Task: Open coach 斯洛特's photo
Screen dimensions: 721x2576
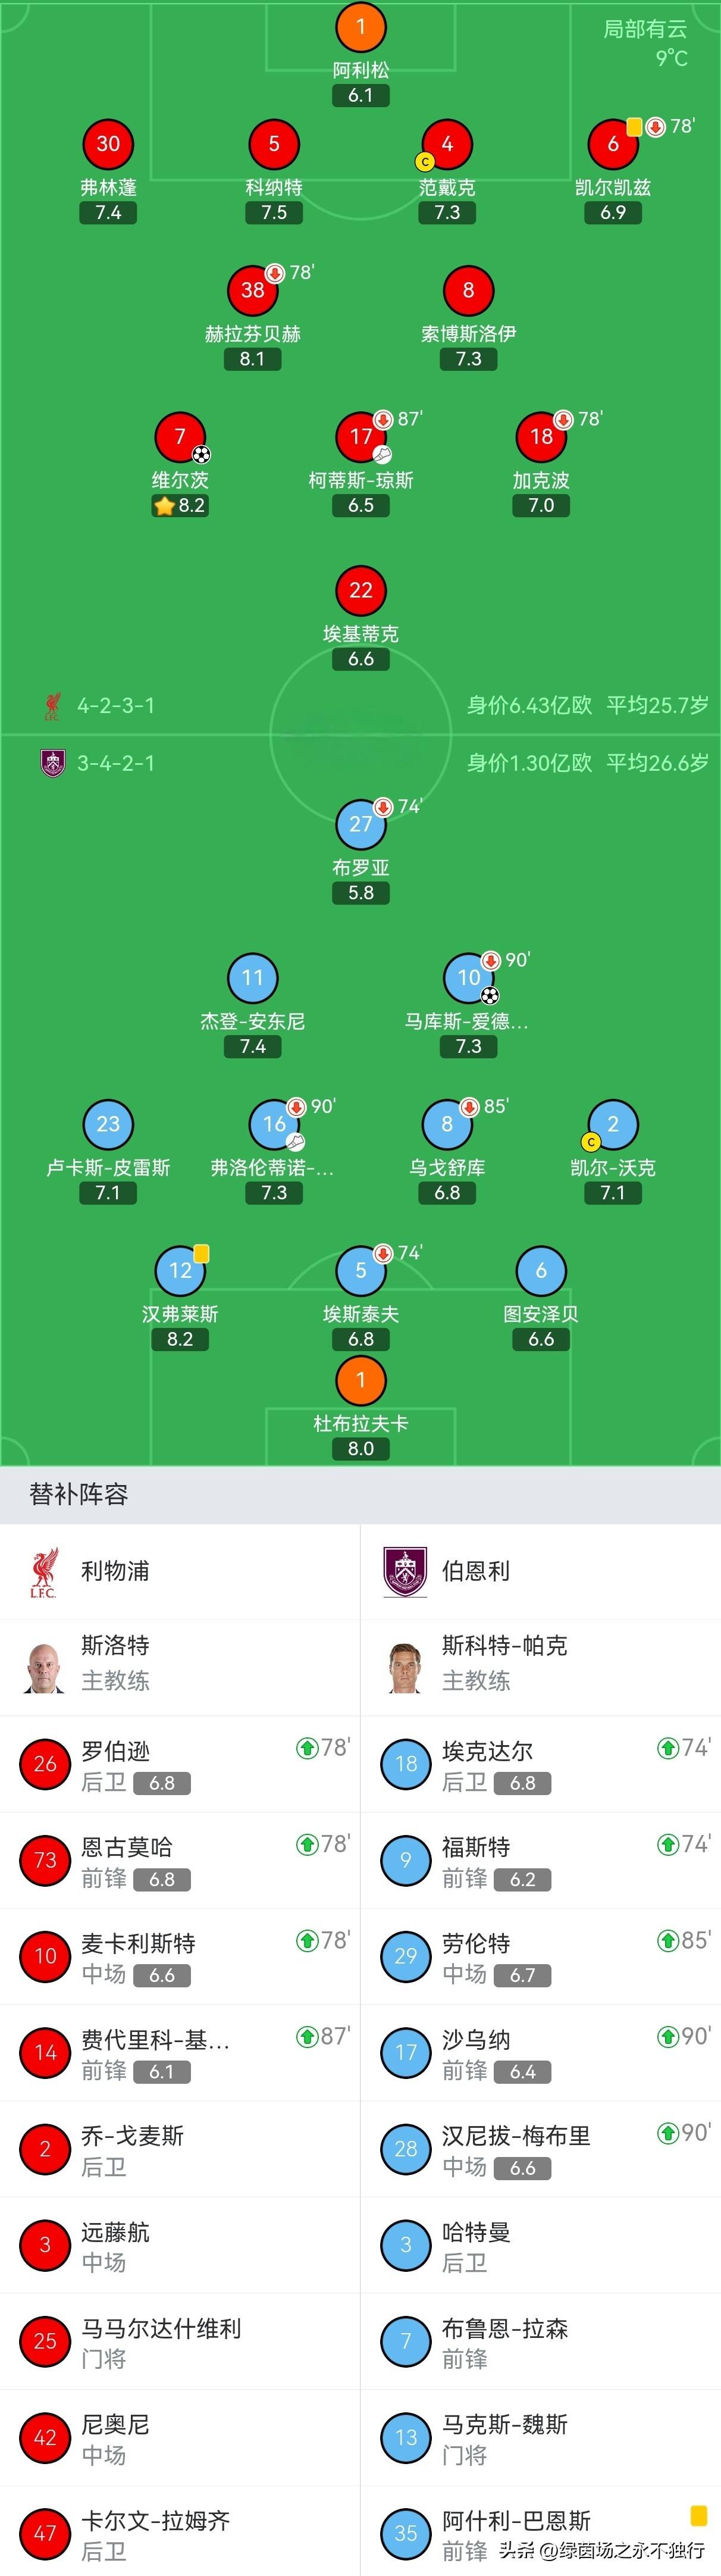Action: tap(45, 1666)
